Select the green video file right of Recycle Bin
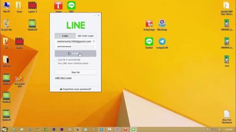The height and width of the screenshot is (132, 236). 32,25
